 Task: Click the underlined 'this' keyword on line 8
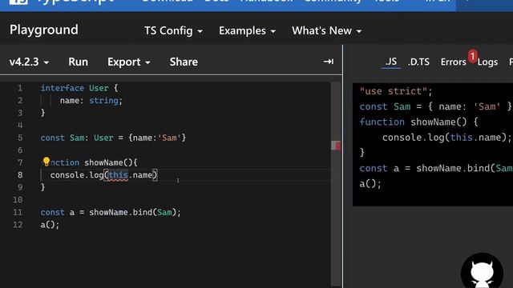[118, 175]
